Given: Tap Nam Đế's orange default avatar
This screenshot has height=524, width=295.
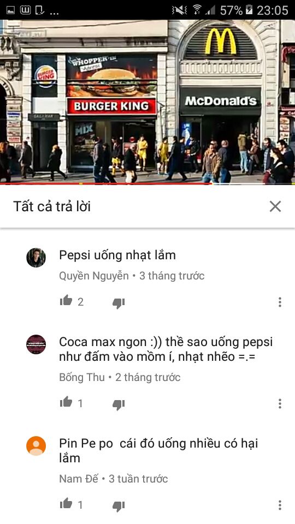Looking at the screenshot, I should pyautogui.click(x=36, y=446).
